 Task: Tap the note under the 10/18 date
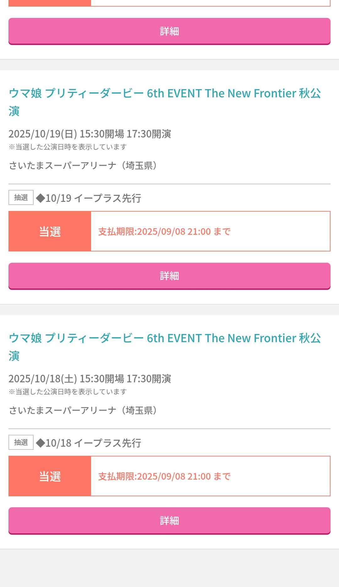click(67, 392)
